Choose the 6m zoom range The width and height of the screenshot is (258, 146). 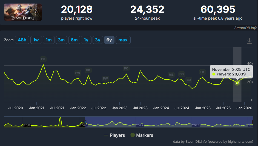pyautogui.click(x=74, y=40)
